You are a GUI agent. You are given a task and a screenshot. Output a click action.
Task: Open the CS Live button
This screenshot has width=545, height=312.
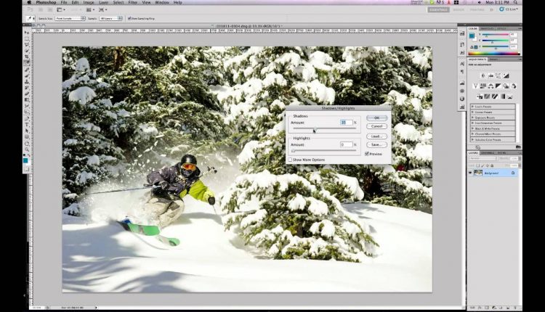click(x=508, y=9)
